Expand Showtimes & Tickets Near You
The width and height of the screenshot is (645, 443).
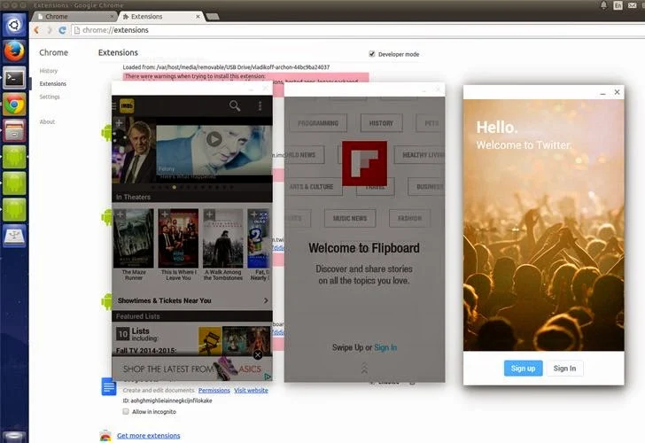click(192, 300)
